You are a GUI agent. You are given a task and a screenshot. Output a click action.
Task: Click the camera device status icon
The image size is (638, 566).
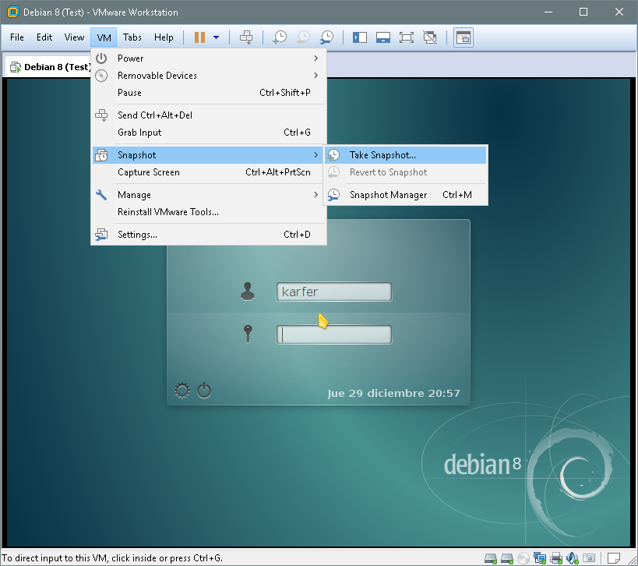coord(589,558)
